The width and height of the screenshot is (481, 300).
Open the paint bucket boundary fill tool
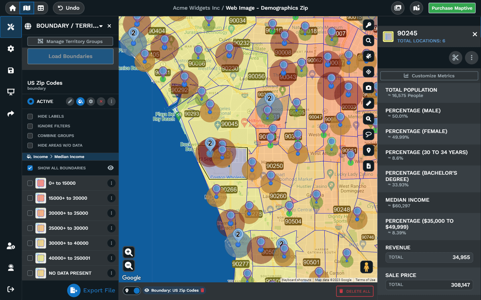[x=81, y=101]
